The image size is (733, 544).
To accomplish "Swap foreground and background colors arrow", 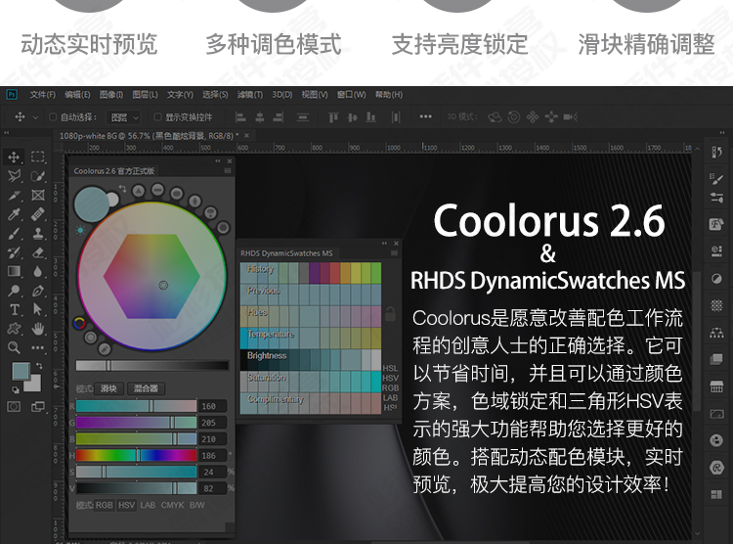I will tap(39, 366).
